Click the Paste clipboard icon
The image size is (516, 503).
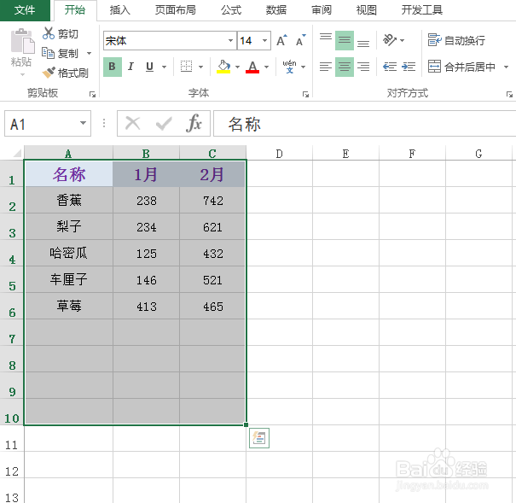[22, 41]
